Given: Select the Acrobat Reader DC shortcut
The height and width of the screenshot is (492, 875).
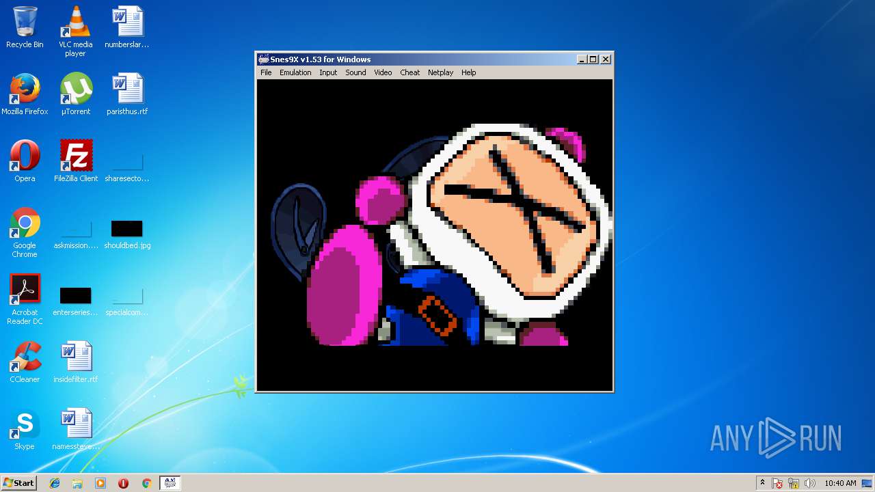Looking at the screenshot, I should (25, 299).
